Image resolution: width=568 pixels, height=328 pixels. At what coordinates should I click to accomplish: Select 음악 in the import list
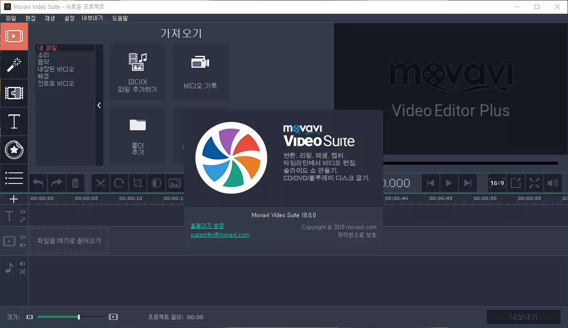[x=65, y=62]
